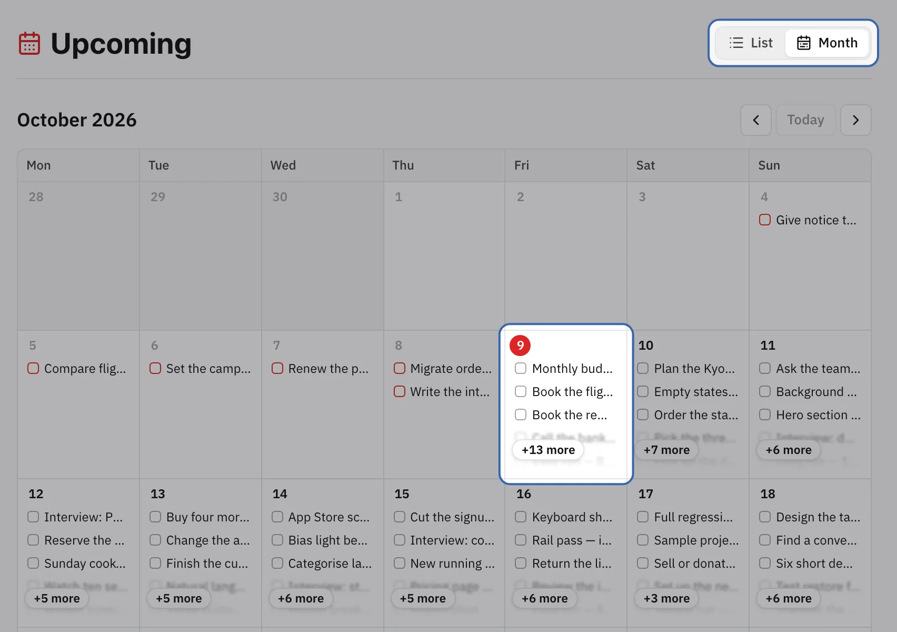Tick 'Sunday cook...' checkbox
Screen dimensions: 897x632
point(33,563)
